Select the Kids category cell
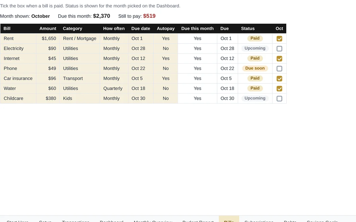The width and height of the screenshot is (356, 222). click(x=80, y=98)
